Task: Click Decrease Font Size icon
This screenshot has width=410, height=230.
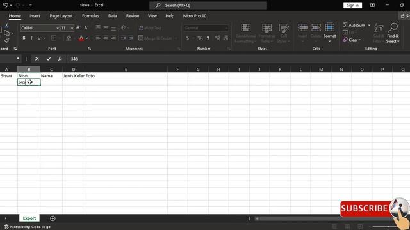Action: 86,28
